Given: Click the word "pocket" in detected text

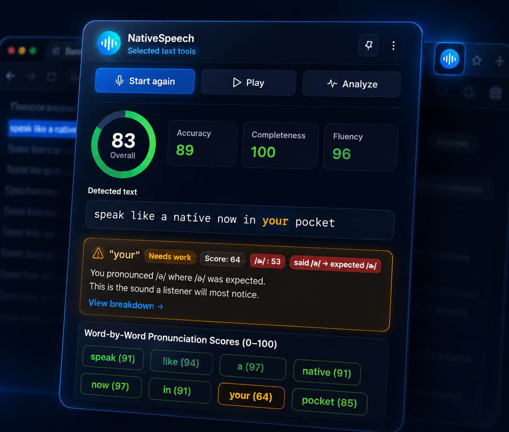Looking at the screenshot, I should point(315,222).
